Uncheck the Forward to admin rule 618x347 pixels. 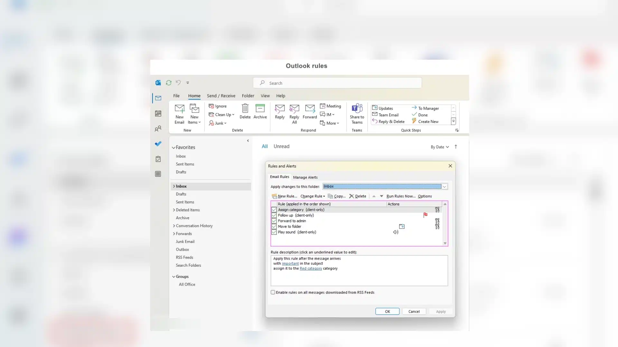[274, 221]
